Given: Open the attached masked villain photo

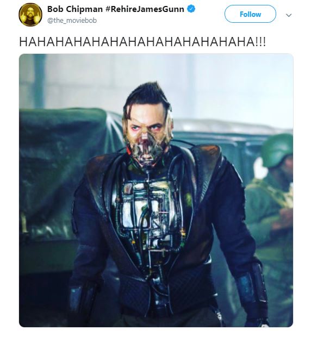Looking at the screenshot, I should coord(156,190).
